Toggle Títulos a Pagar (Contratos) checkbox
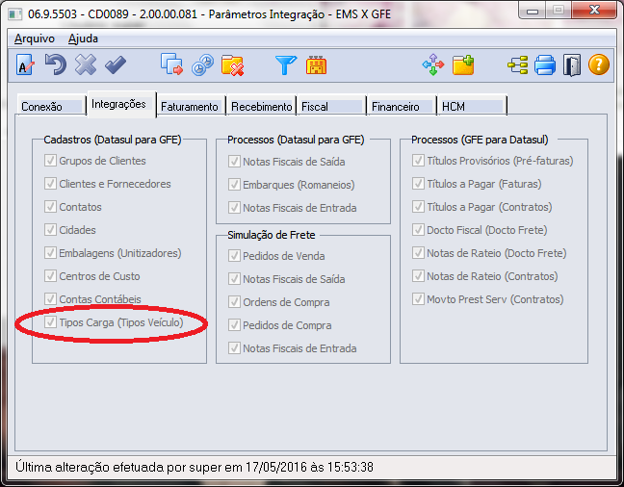This screenshot has width=624, height=487. click(418, 207)
